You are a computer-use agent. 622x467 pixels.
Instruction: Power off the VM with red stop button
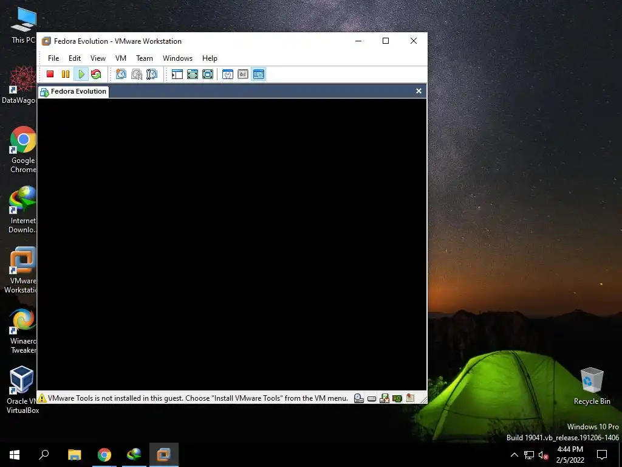pyautogui.click(x=50, y=74)
